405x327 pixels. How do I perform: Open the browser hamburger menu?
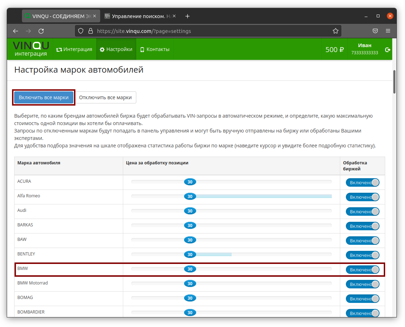coord(388,31)
